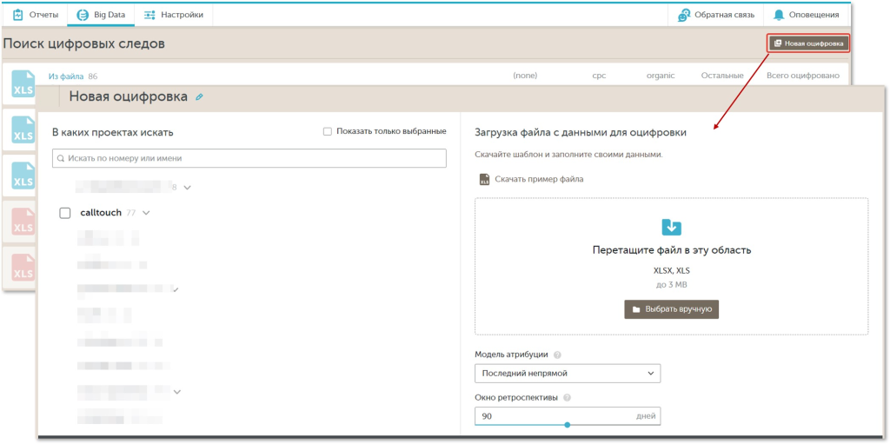Screen dimensions: 890x444
Task: Expand the first blurred project group chevron
Action: pos(187,187)
